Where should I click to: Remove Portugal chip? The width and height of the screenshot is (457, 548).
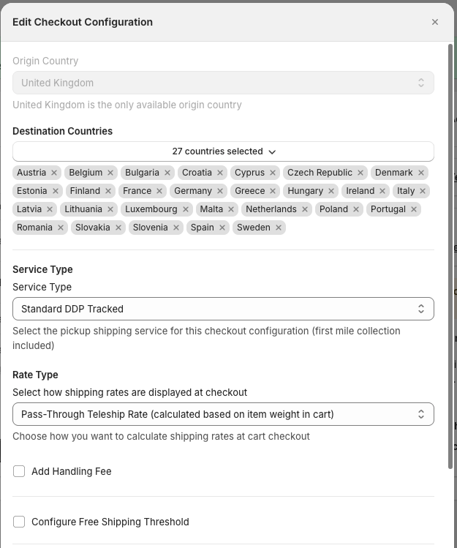414,209
